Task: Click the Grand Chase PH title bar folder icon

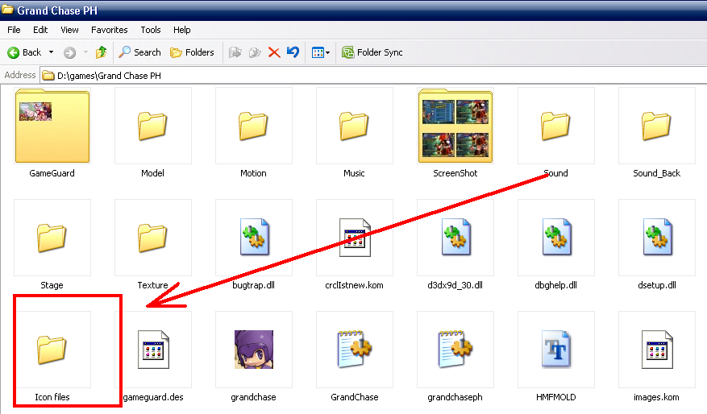Action: (x=8, y=9)
